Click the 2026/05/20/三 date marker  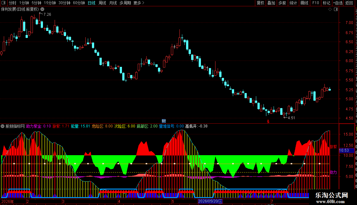click(210, 201)
